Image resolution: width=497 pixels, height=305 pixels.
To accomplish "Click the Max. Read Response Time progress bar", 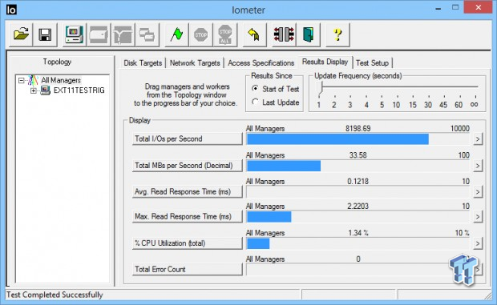I will [x=358, y=217].
